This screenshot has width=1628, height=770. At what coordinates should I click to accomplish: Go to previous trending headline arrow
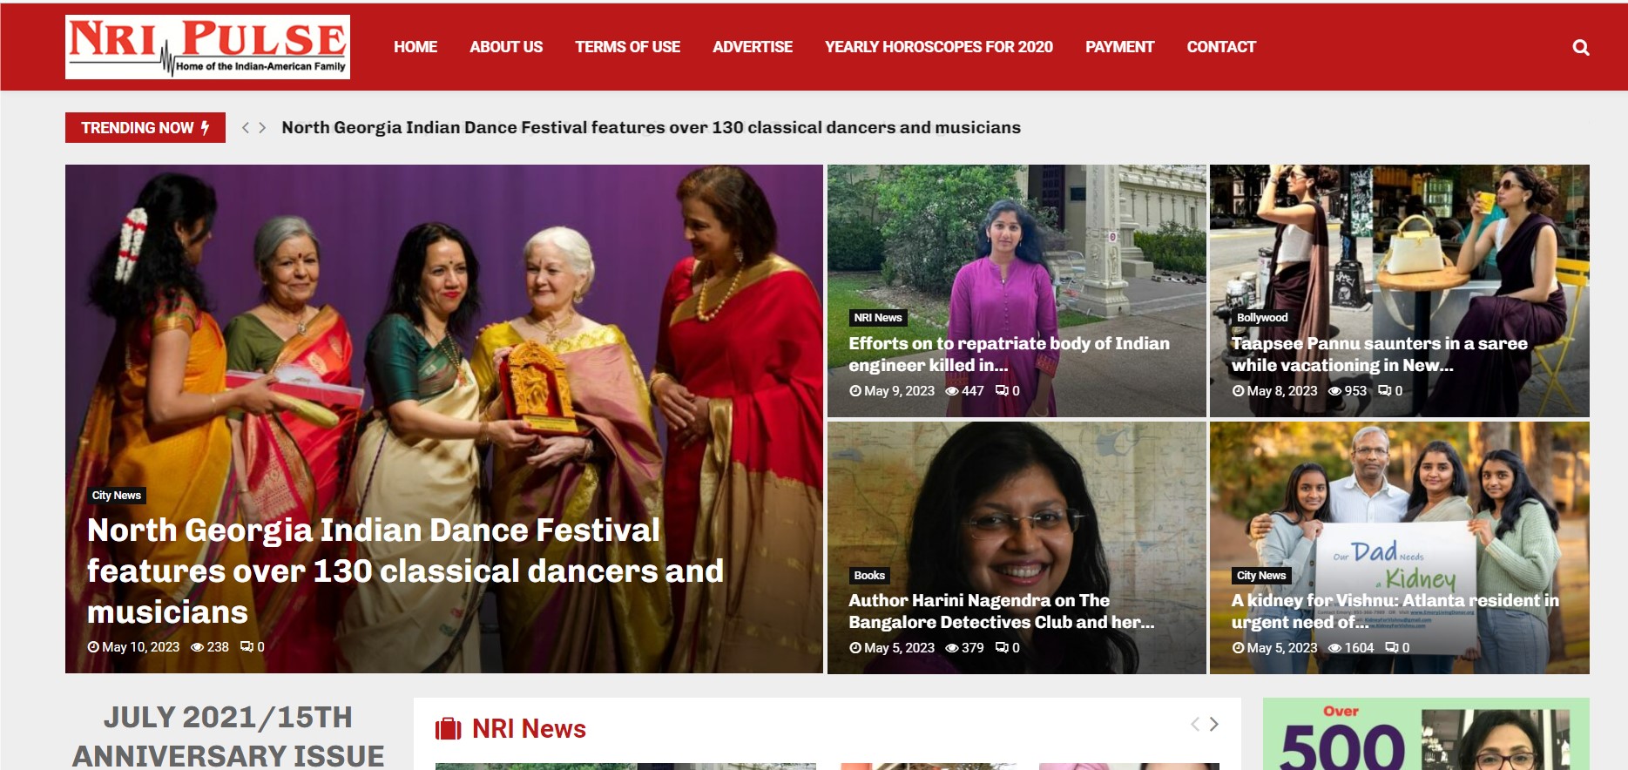tap(246, 128)
